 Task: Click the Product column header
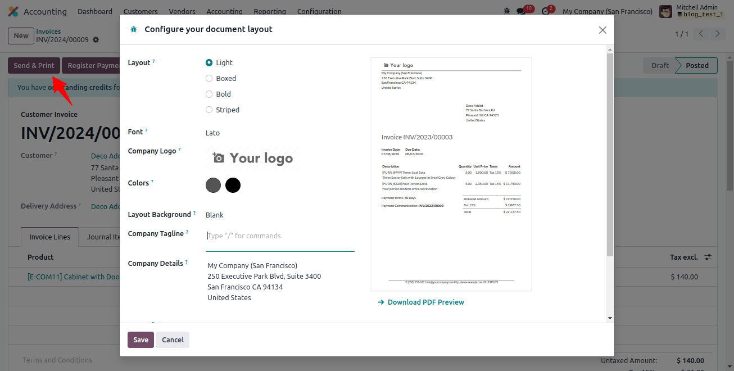pos(40,257)
